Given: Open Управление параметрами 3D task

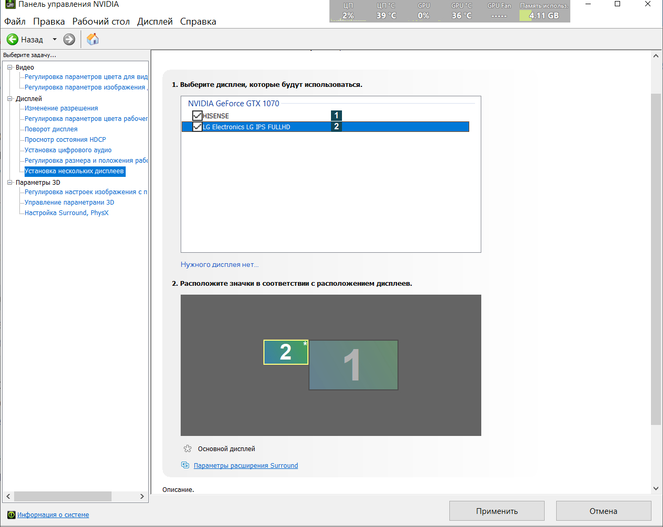Looking at the screenshot, I should [x=69, y=203].
